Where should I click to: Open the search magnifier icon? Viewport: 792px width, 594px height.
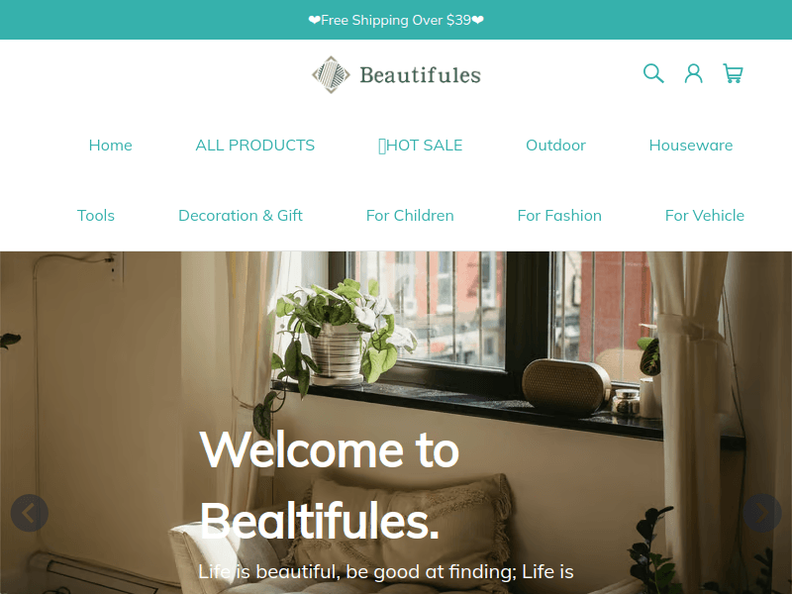tap(653, 73)
